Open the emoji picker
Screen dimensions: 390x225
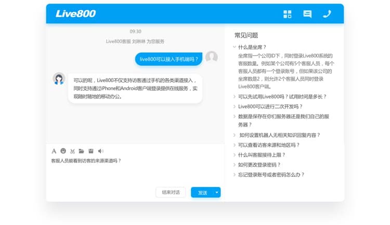[63, 151]
